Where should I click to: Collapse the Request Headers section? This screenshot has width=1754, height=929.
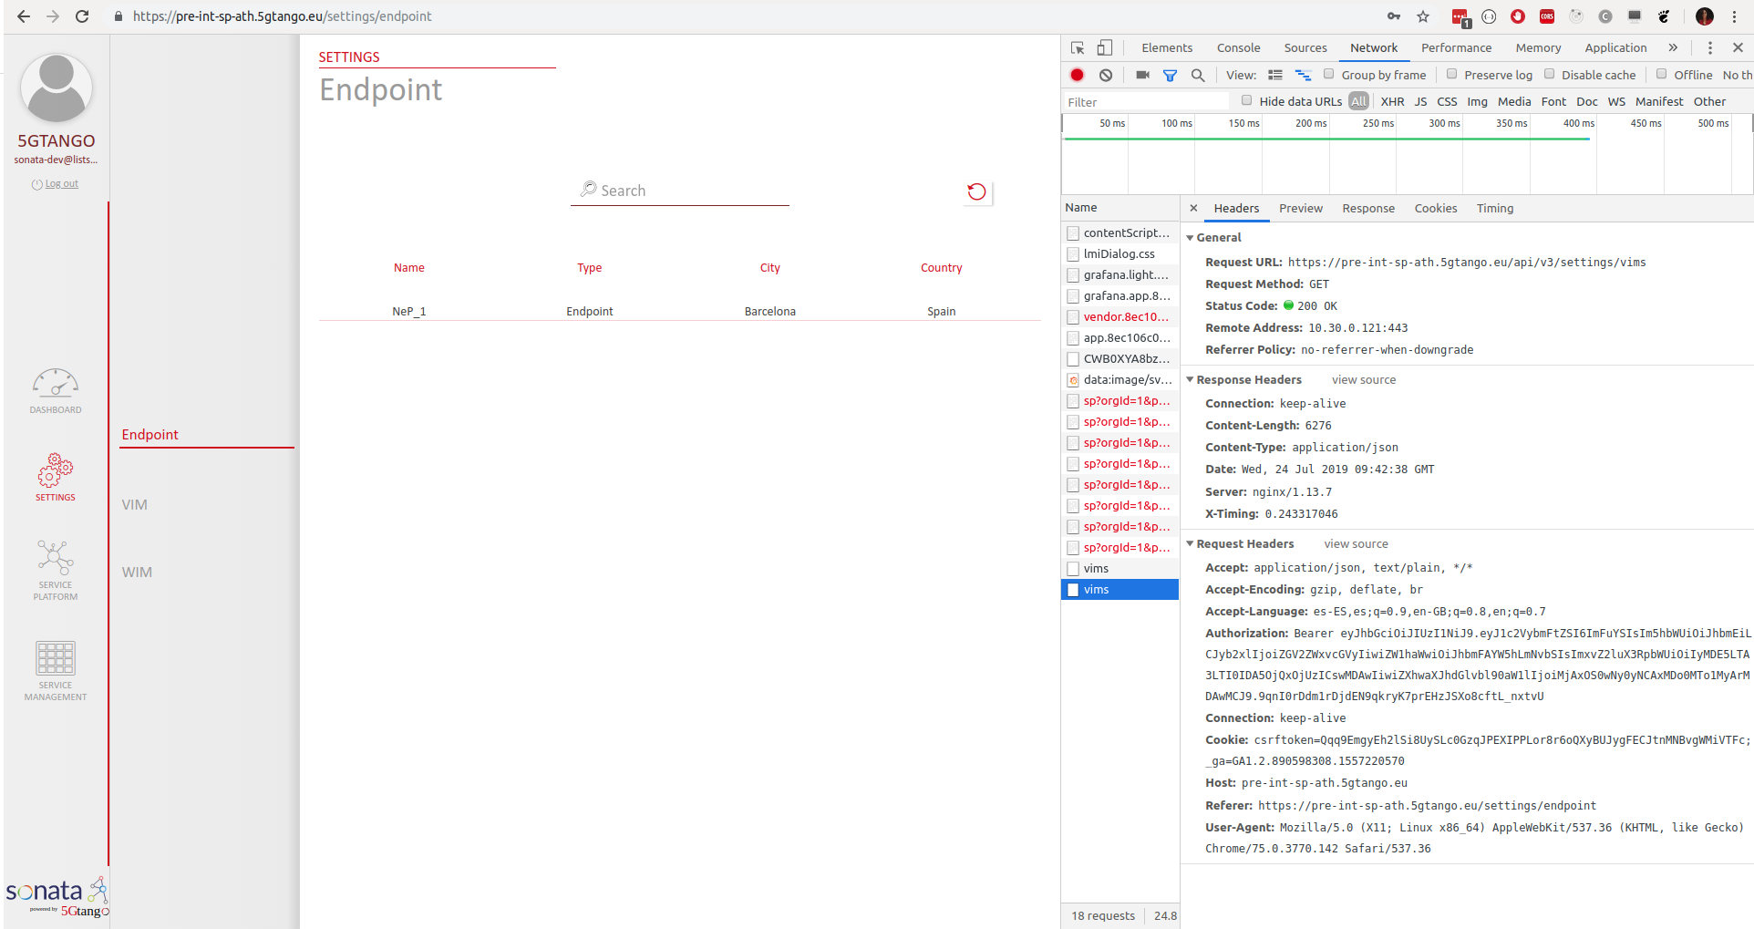pyautogui.click(x=1190, y=543)
